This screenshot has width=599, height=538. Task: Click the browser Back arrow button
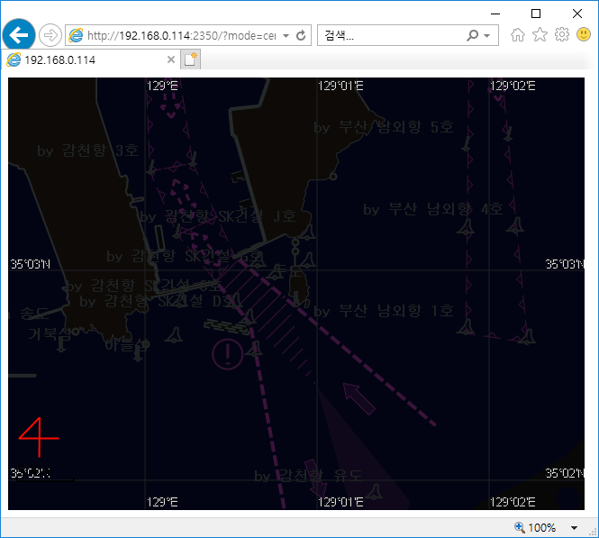(18, 35)
